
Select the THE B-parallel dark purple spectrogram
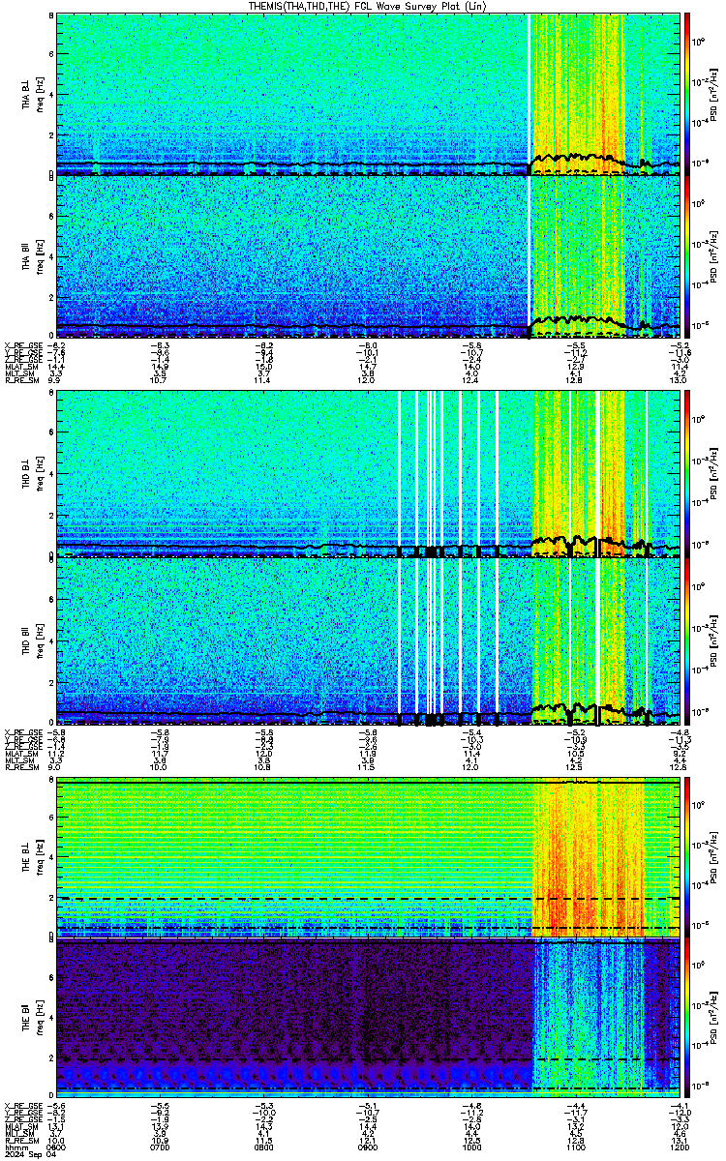[x=369, y=1018]
